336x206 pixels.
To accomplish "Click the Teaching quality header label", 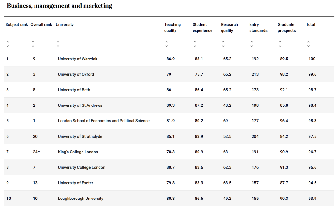I will click(x=172, y=27).
